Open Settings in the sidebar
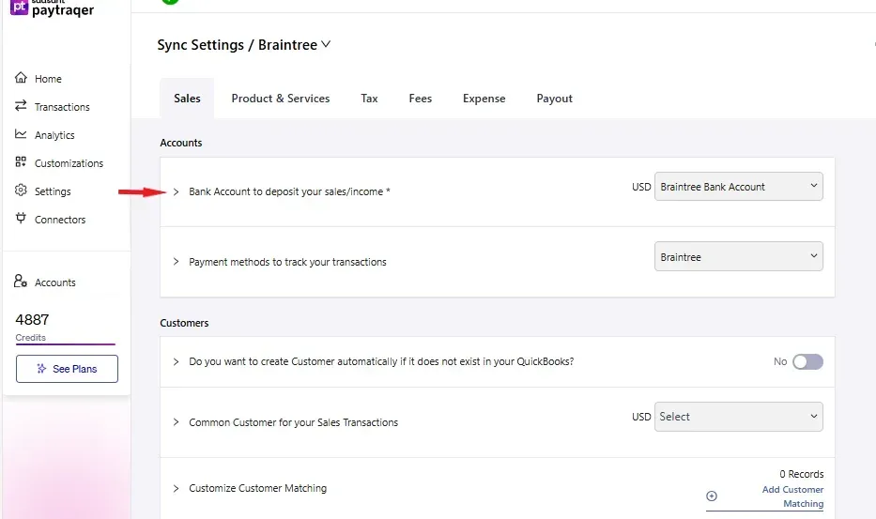The width and height of the screenshot is (876, 519). point(53,191)
